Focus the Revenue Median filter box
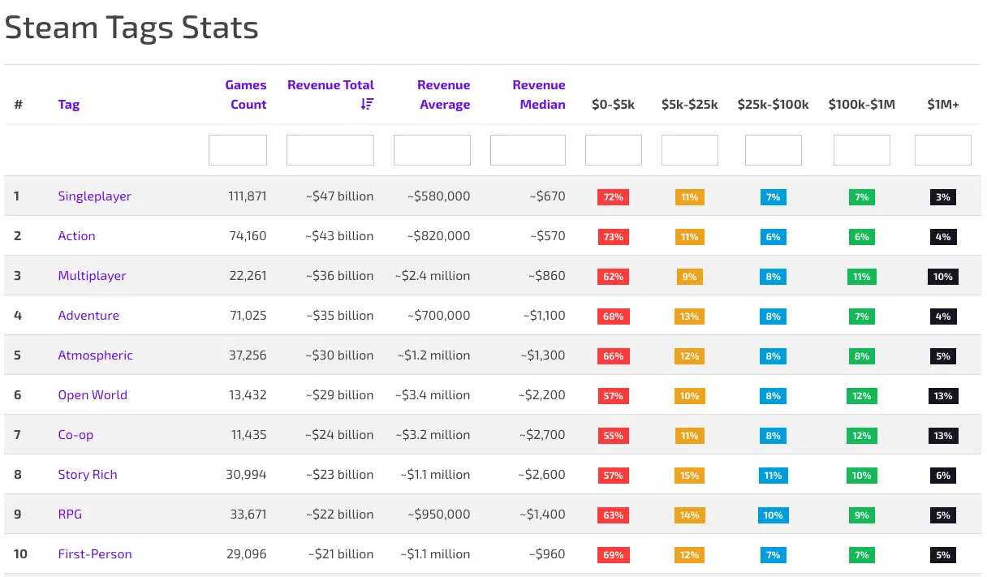 point(528,150)
